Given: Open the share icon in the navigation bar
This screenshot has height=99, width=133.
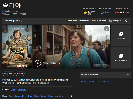Looking at the screenshot, I should [126, 21].
